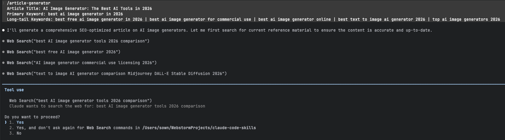The width and height of the screenshot is (505, 140).
Task: Click the claude-code-skills project path
Action: click(x=199, y=128)
